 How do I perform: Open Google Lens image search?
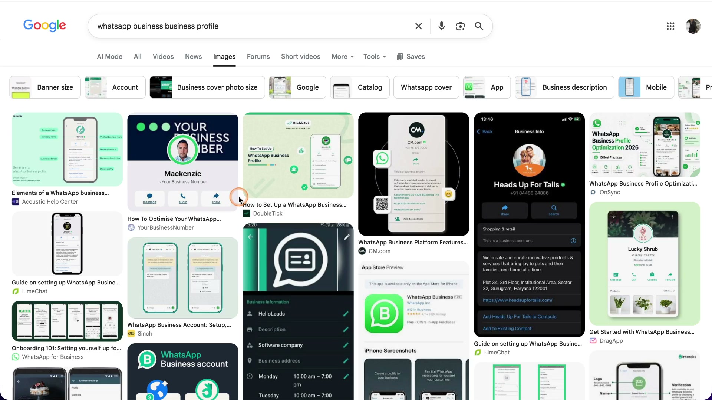click(460, 26)
